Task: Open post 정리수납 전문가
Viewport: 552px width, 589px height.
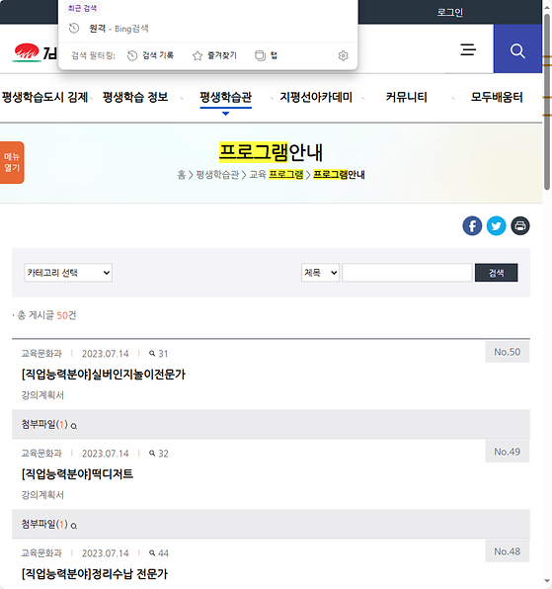Action: tap(95, 574)
